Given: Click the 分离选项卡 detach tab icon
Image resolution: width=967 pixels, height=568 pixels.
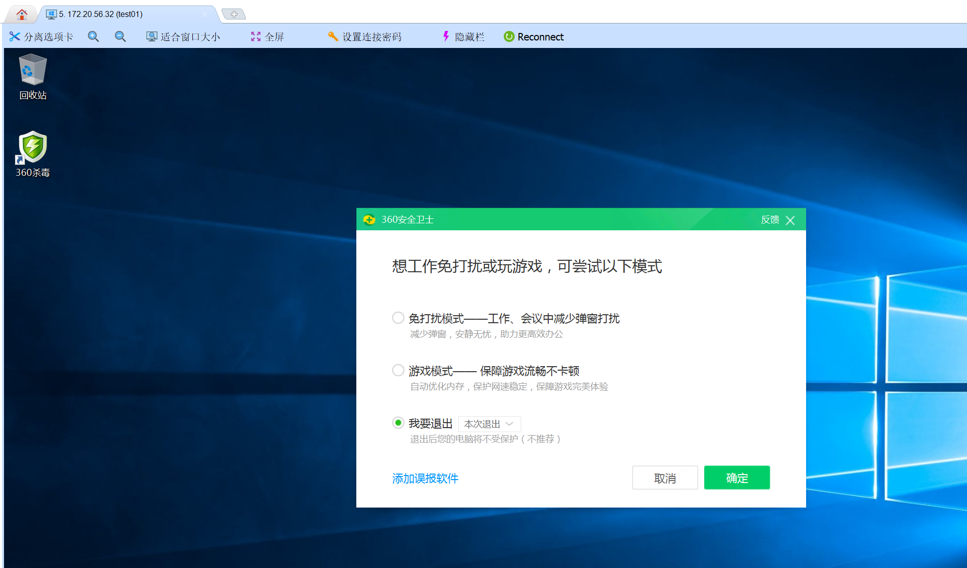Looking at the screenshot, I should 15,36.
